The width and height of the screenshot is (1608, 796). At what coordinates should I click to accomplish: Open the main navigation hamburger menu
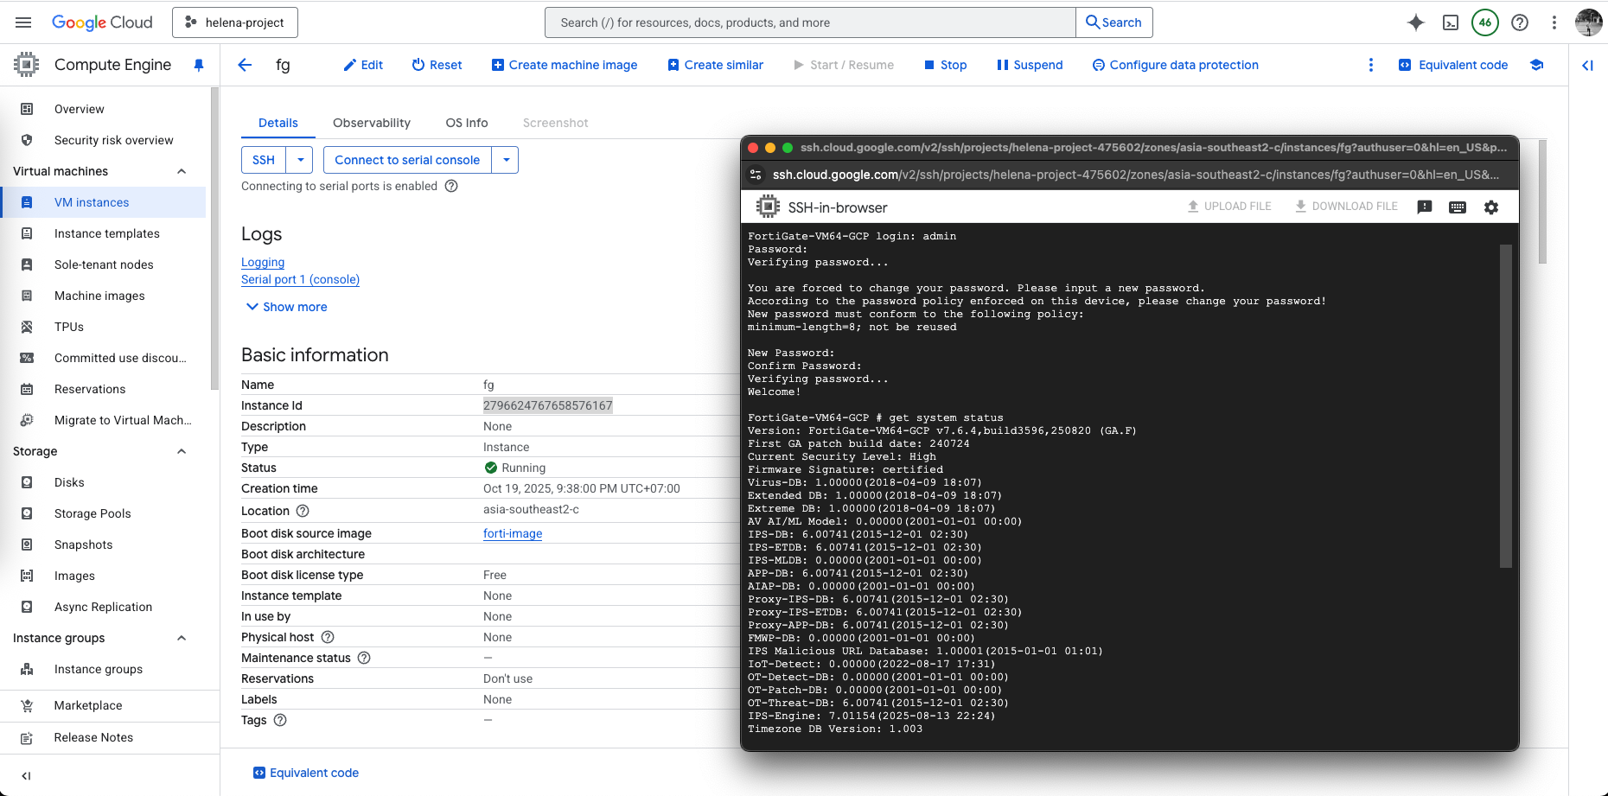coord(23,22)
